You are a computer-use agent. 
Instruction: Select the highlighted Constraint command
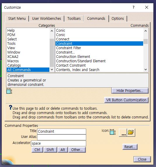click(99, 44)
